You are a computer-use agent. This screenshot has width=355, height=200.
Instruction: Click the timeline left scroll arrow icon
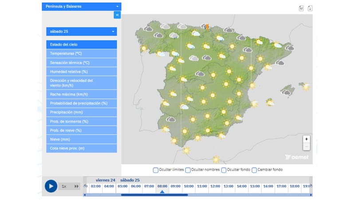click(85, 186)
